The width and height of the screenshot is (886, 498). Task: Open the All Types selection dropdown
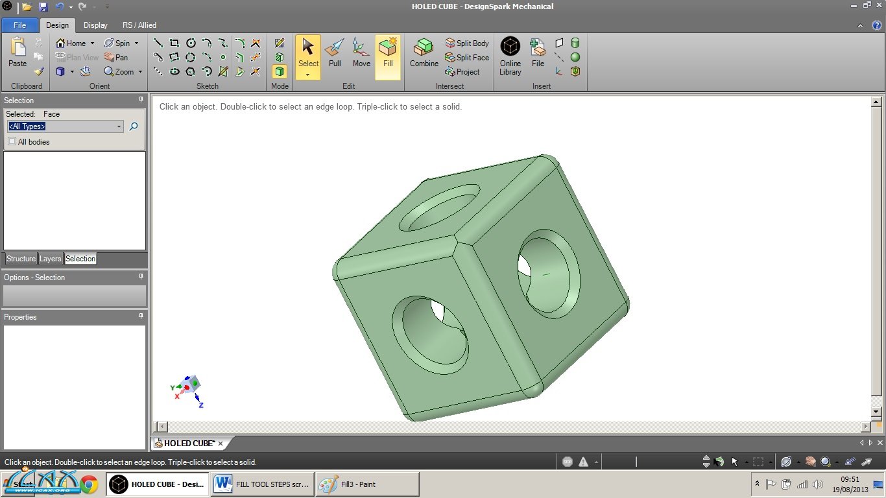click(119, 126)
